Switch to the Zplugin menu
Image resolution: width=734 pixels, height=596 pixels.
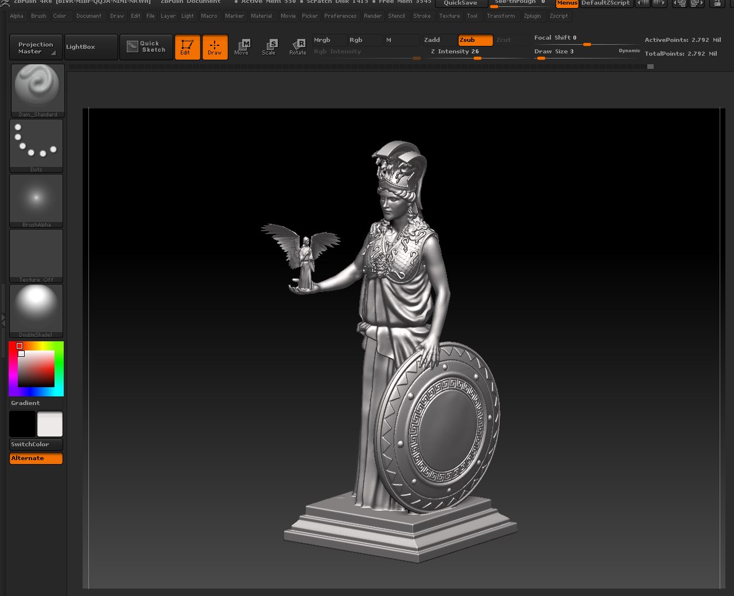(533, 16)
